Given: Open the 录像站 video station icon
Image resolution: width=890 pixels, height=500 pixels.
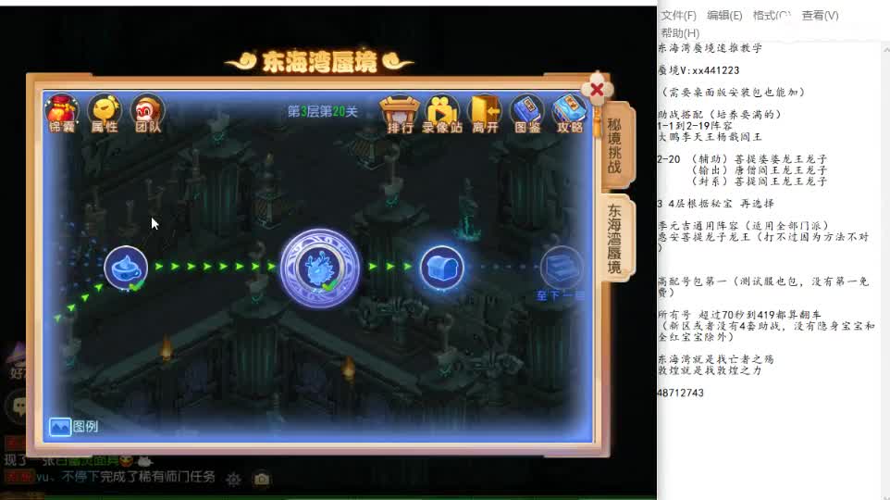Looking at the screenshot, I should pos(442,115).
